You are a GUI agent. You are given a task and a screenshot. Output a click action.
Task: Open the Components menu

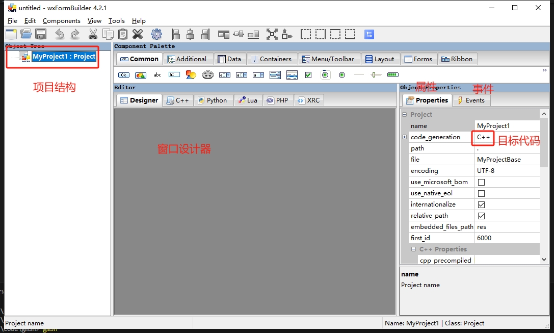[62, 21]
